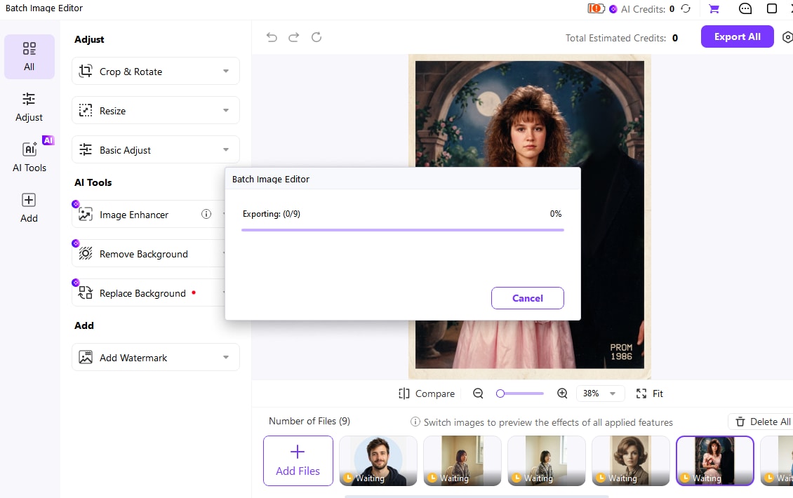Viewport: 793px width, 498px height.
Task: Click the thumbnail strip horizontal scrollbar
Action: click(477, 497)
